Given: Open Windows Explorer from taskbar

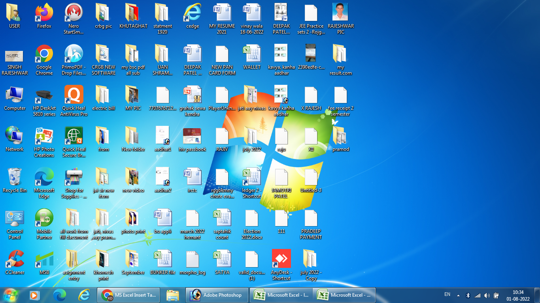Looking at the screenshot, I should point(173,295).
